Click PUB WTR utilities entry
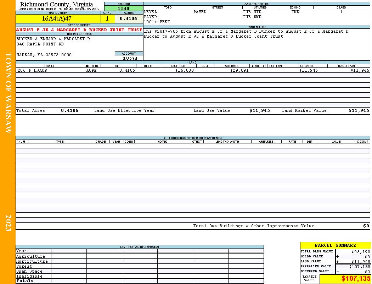The width and height of the screenshot is (372, 284). [252, 12]
